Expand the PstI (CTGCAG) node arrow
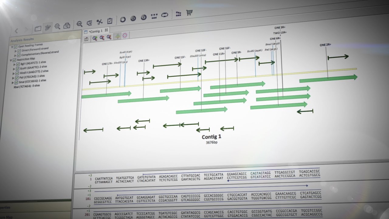The image size is (389, 219). tap(14, 78)
